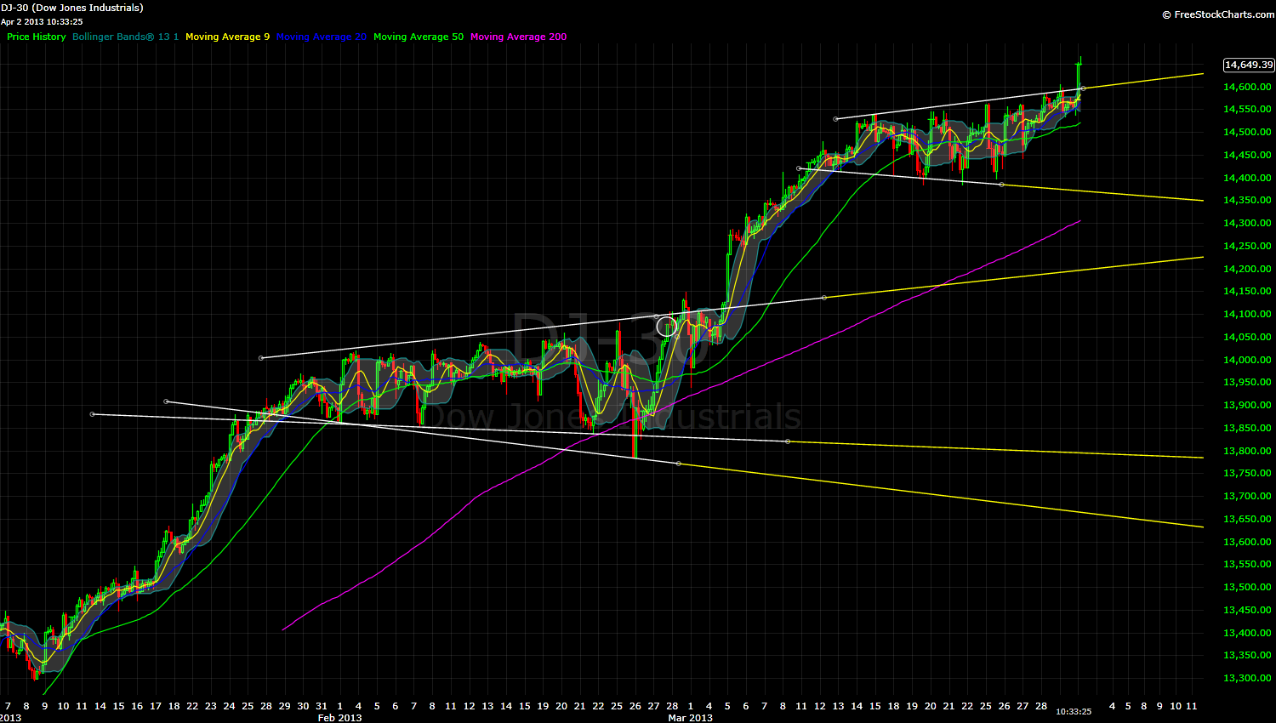Screen dimensions: 1276x723
Task: Open the FreeStockCharts.com copyright link
Action: (x=1218, y=14)
